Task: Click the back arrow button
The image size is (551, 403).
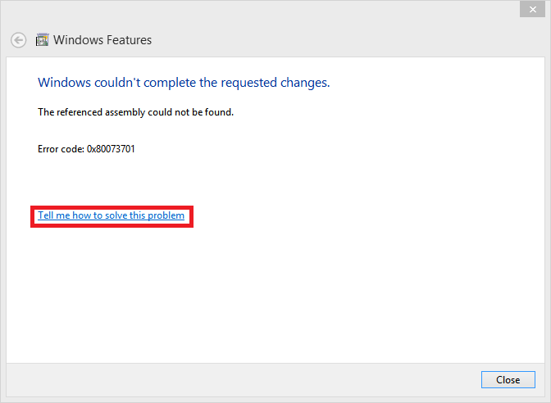Action: [x=18, y=40]
